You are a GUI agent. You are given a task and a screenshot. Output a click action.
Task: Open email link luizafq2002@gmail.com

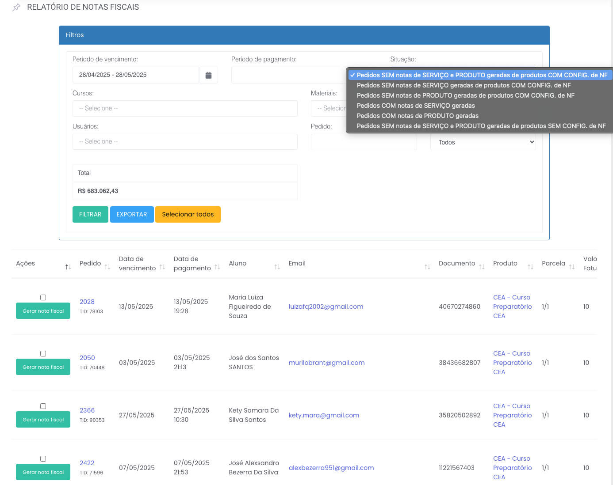(326, 307)
